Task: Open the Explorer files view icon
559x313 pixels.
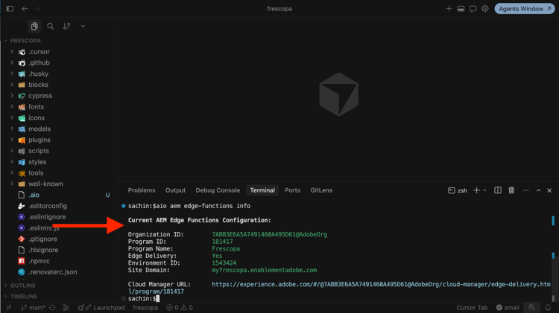Action: click(34, 26)
